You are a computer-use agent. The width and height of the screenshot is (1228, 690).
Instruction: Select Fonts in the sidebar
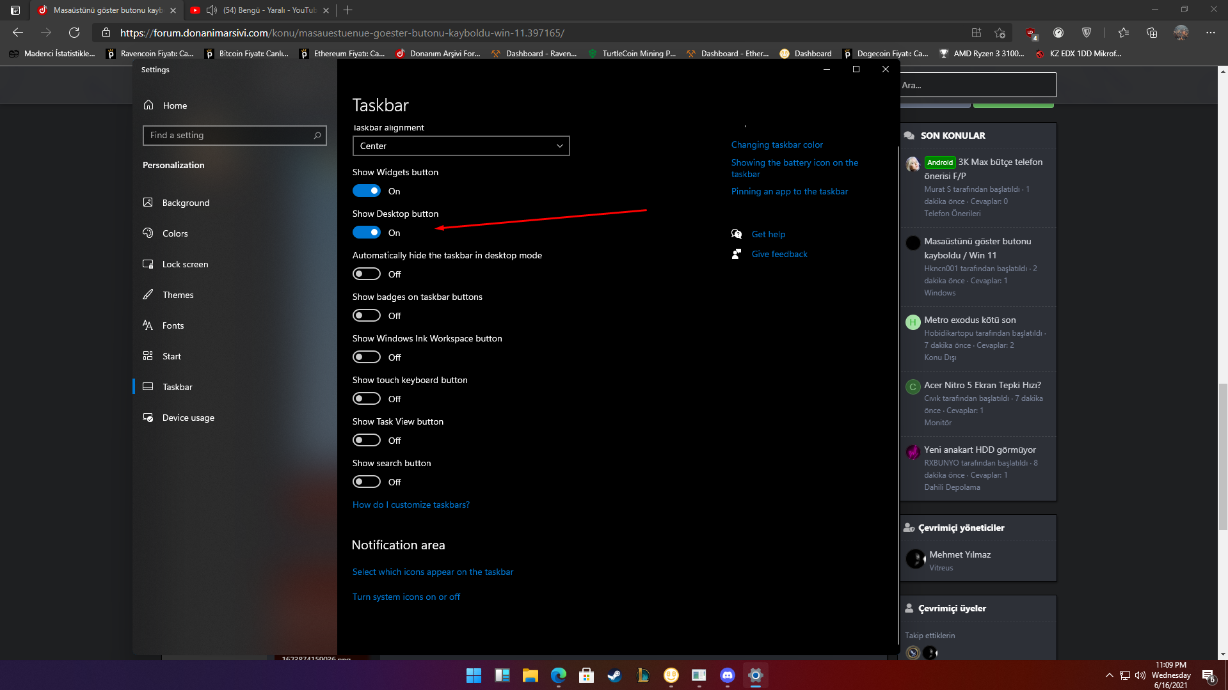(x=173, y=325)
